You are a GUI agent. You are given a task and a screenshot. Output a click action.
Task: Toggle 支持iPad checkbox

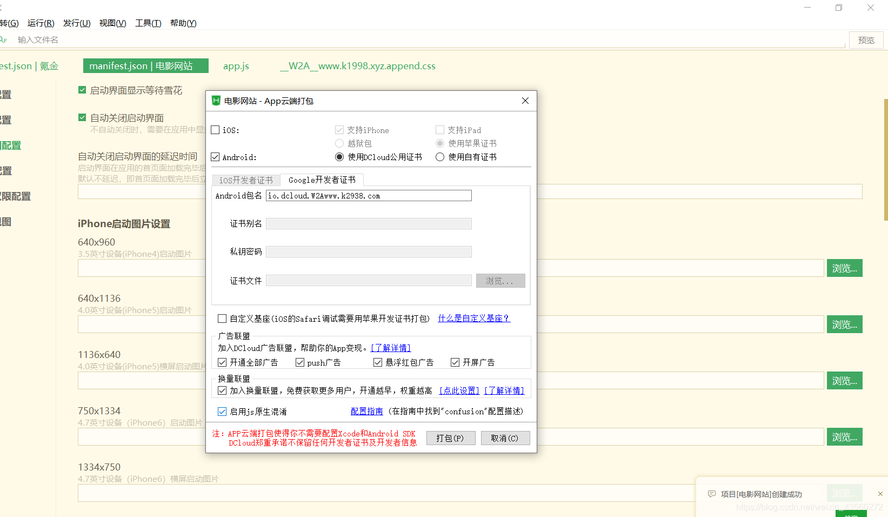[440, 130]
